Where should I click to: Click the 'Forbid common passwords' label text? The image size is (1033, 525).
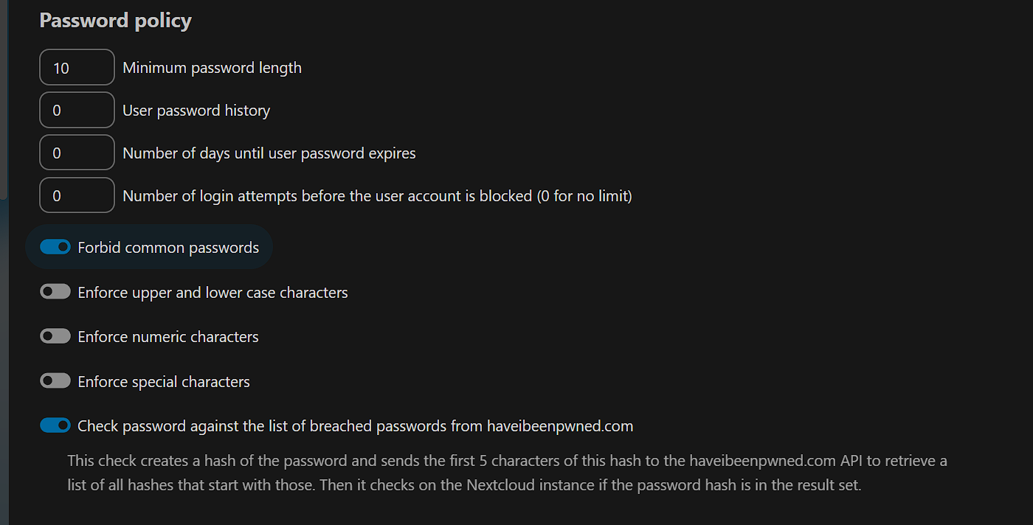168,248
